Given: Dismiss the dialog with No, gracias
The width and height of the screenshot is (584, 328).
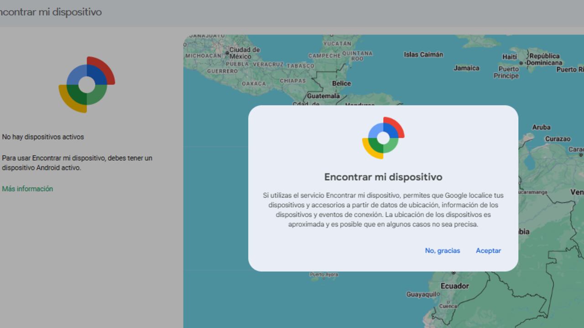Looking at the screenshot, I should click(x=442, y=251).
